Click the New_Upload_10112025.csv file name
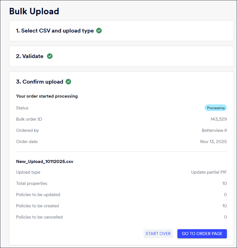 [x=45, y=162]
